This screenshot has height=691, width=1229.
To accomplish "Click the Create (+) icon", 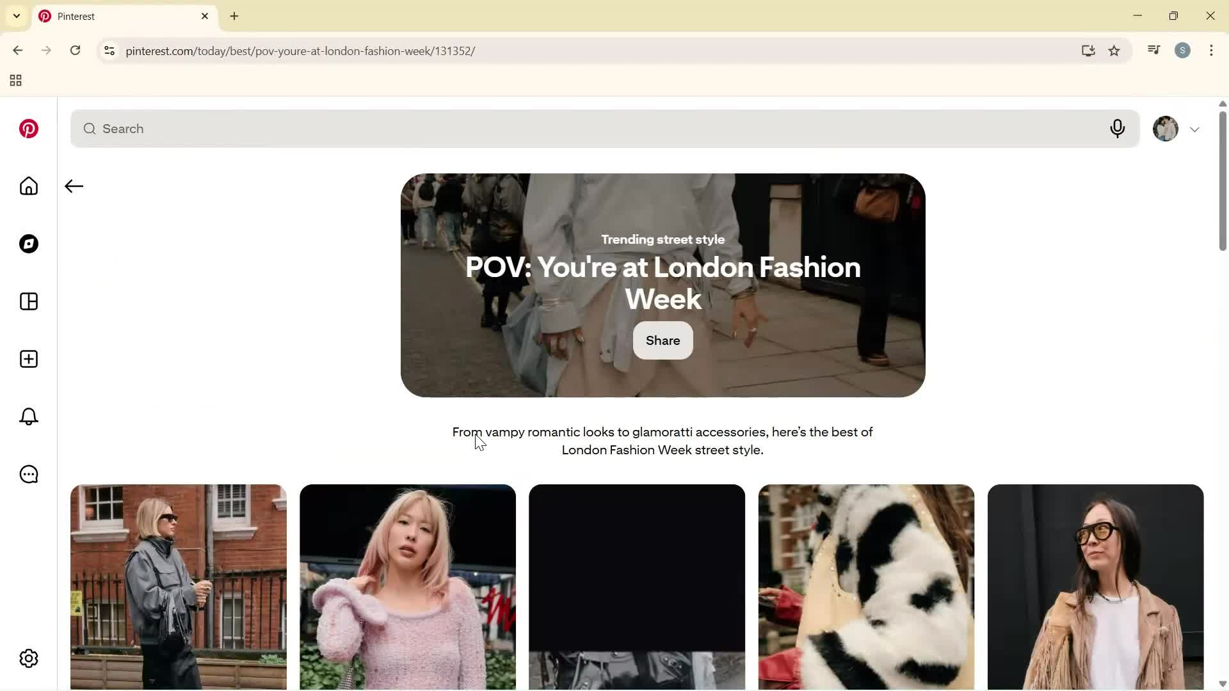I will 28,359.
